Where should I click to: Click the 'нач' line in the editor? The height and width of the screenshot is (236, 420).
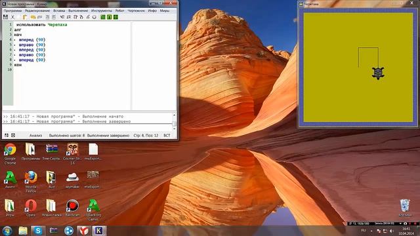(x=18, y=35)
